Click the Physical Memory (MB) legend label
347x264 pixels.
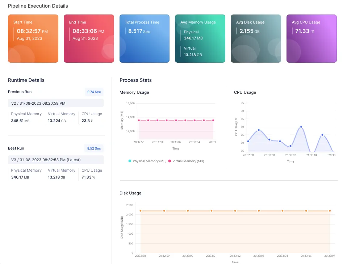pyautogui.click(x=150, y=161)
